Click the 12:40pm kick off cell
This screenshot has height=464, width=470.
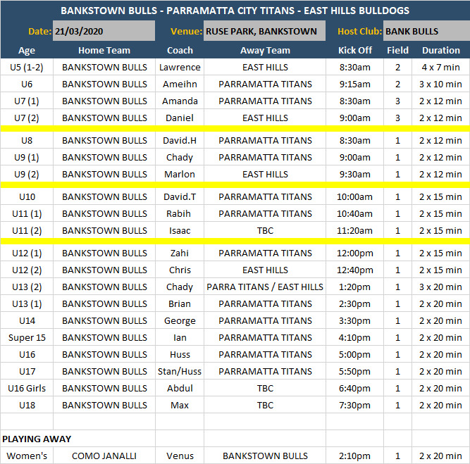click(355, 270)
